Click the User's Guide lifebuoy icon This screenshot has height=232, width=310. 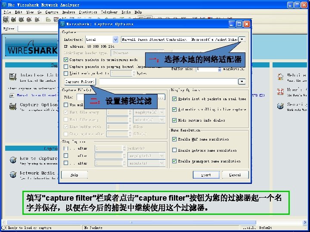click(280, 92)
